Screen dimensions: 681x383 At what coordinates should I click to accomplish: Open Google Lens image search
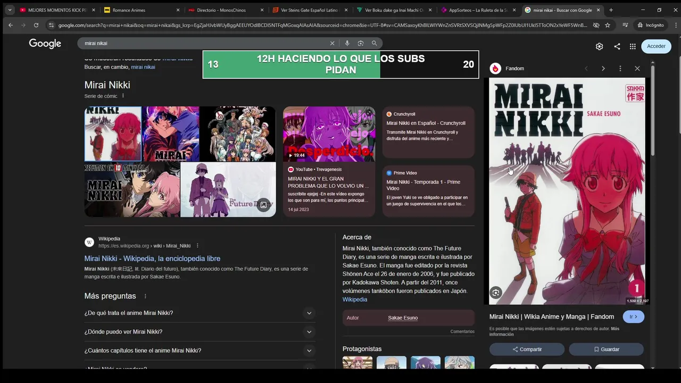point(361,43)
